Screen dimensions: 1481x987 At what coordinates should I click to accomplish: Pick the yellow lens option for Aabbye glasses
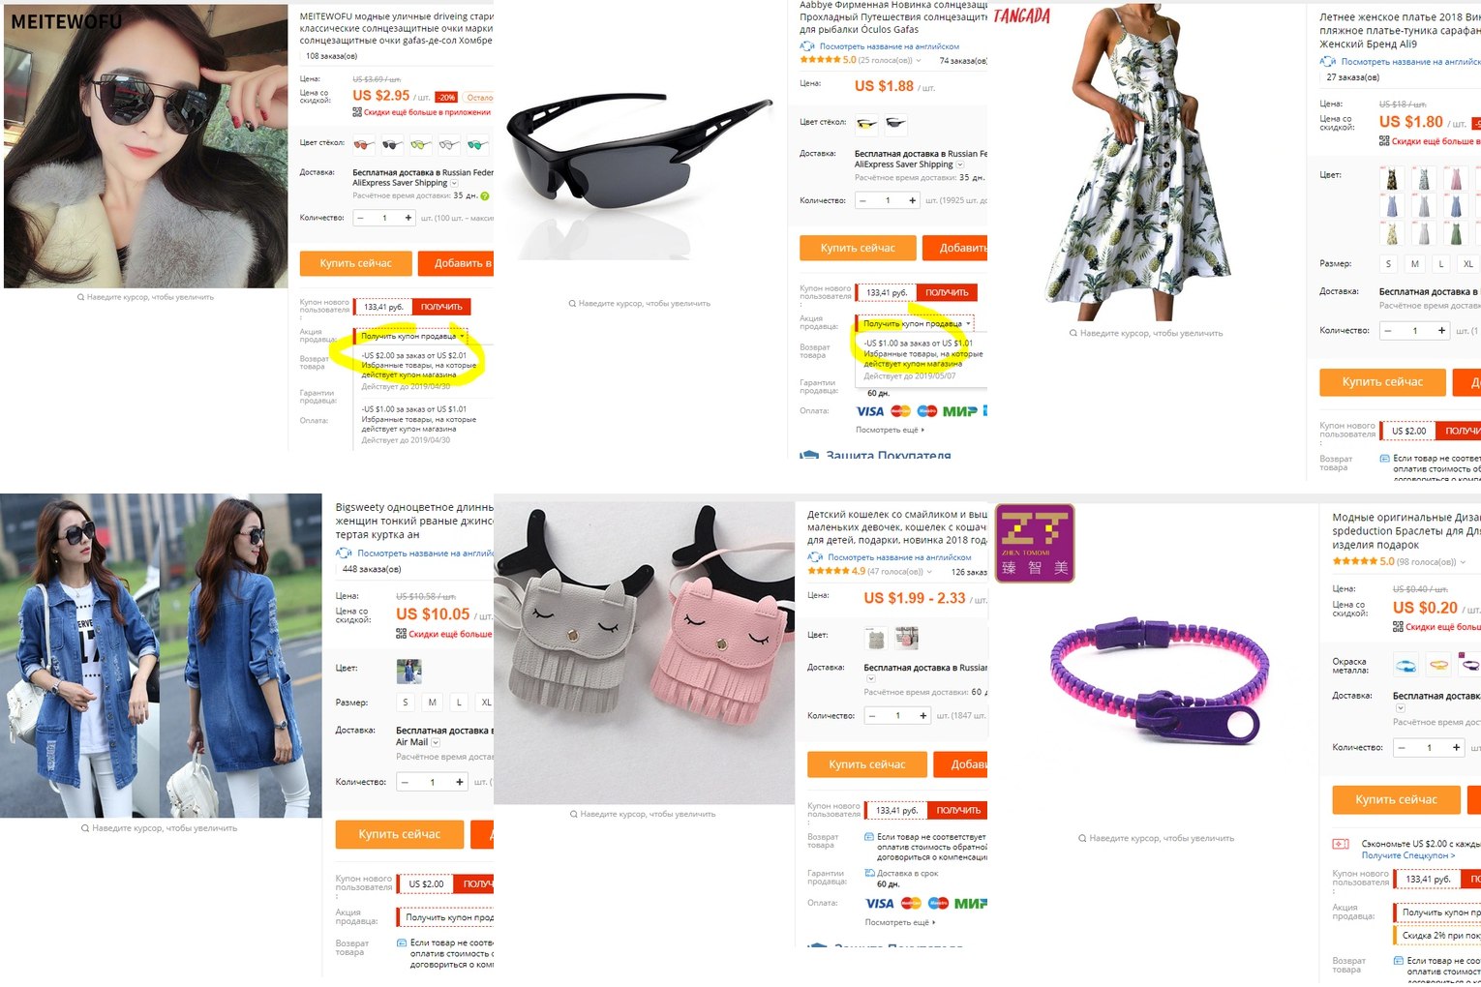pos(866,124)
